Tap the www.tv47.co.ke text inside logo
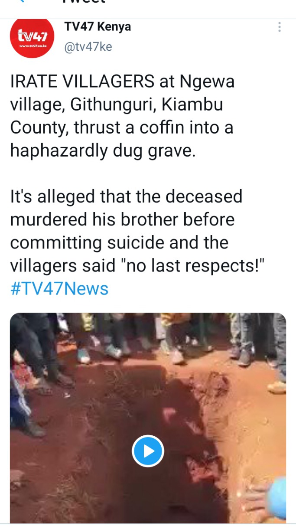The width and height of the screenshot is (296, 529). point(31,45)
